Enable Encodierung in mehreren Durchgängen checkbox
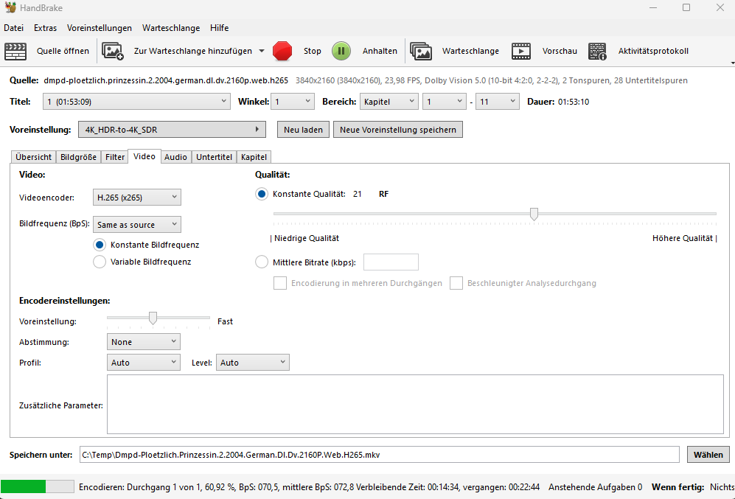This screenshot has height=499, width=735. point(280,283)
